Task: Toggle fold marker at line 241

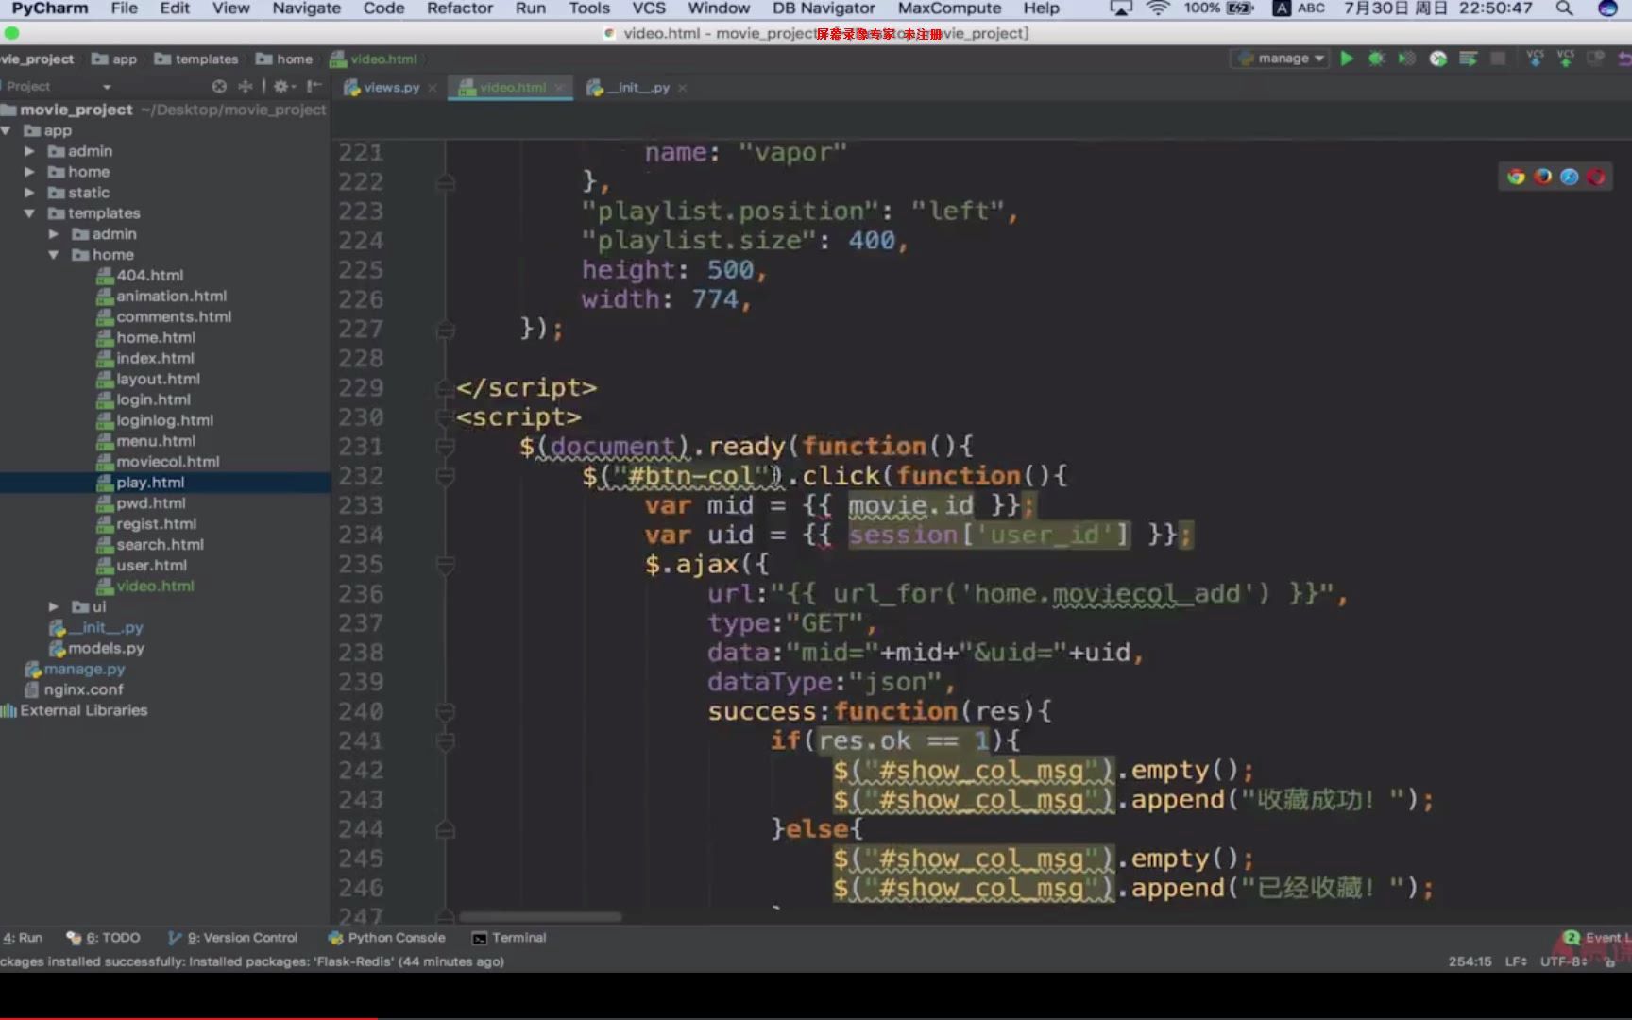Action: click(x=446, y=741)
